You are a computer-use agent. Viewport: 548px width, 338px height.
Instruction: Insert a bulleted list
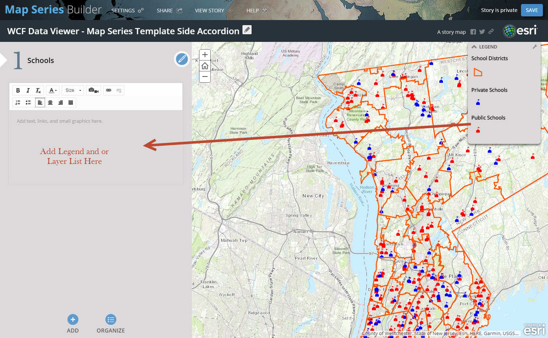[x=28, y=103]
